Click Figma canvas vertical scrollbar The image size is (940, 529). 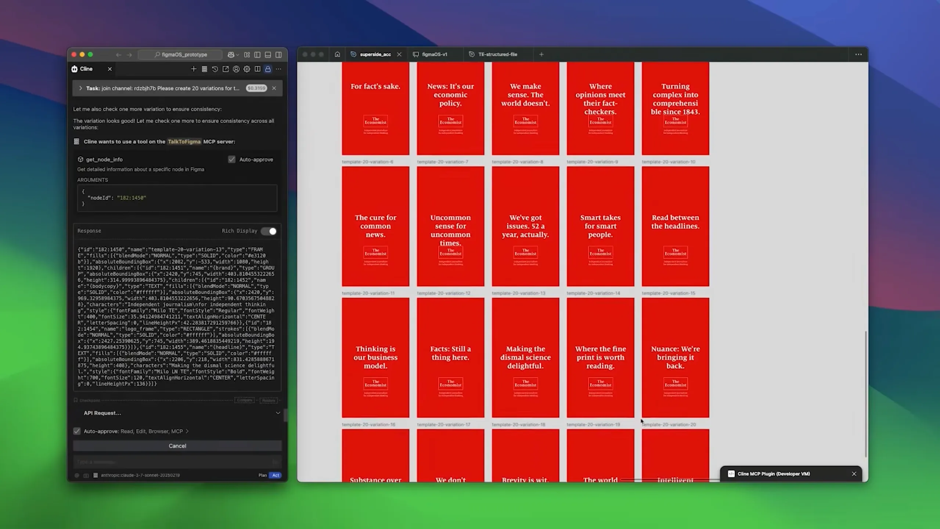tap(866, 393)
